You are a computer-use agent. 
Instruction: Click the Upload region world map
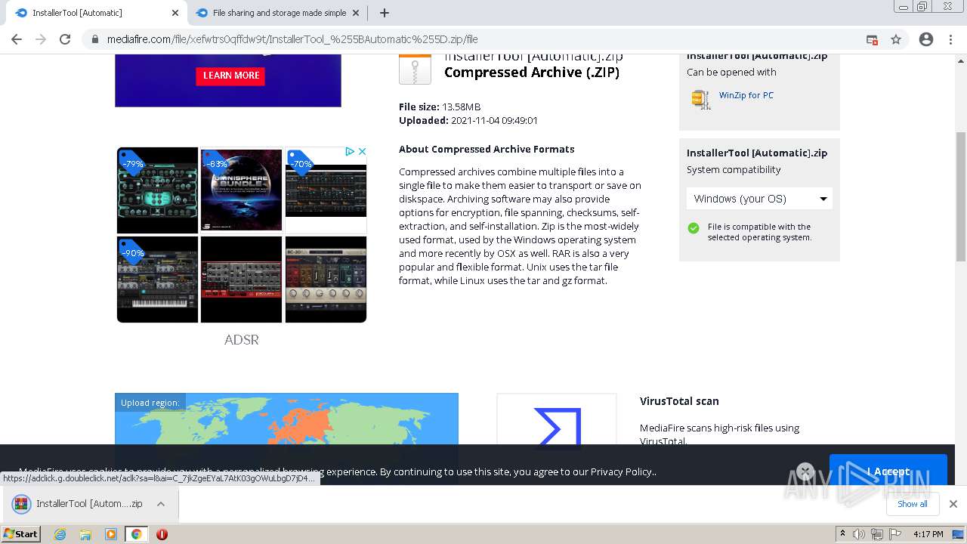pyautogui.click(x=286, y=419)
